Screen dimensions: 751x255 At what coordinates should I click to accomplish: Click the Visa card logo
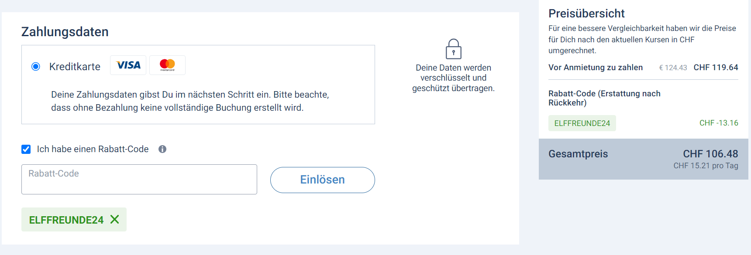(x=128, y=65)
